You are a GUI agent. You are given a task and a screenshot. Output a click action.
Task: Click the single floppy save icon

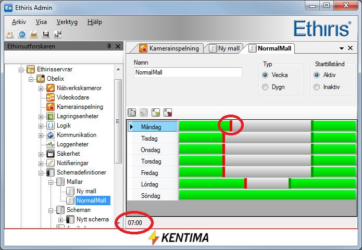point(46,34)
